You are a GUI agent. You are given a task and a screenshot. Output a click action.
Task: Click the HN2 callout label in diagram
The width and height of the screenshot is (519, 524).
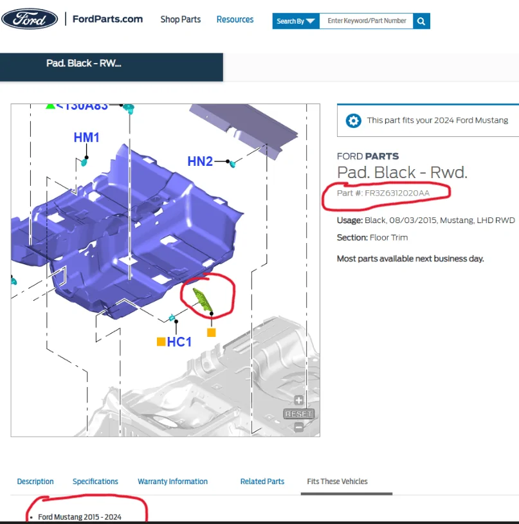click(200, 161)
